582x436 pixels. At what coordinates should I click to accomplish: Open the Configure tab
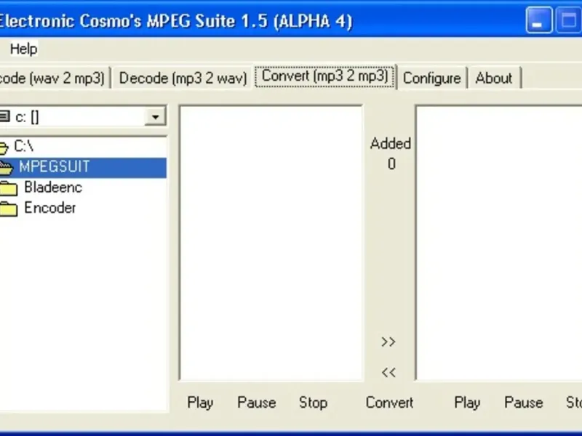431,78
